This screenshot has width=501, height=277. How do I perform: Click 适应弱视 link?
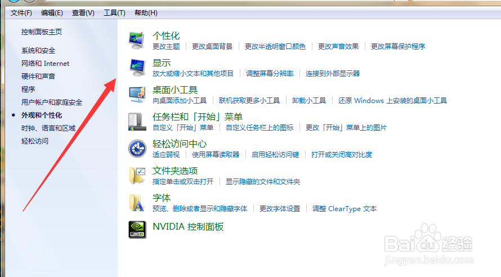[x=166, y=155]
